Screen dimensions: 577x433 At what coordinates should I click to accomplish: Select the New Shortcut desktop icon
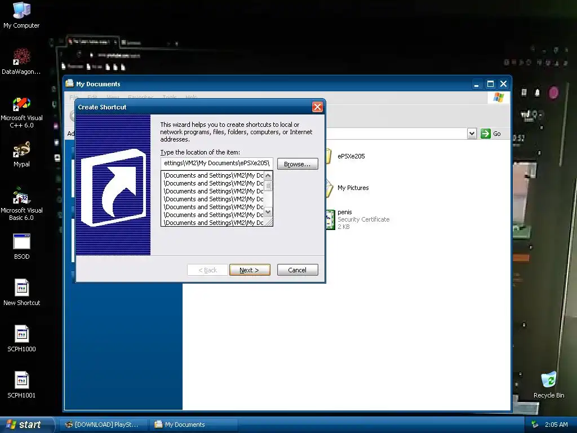[21, 293]
